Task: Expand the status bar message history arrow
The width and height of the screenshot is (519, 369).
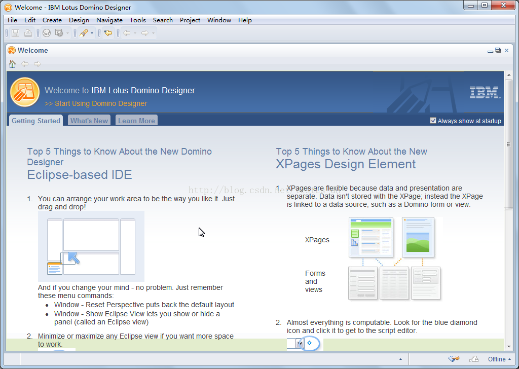Action: [x=400, y=359]
